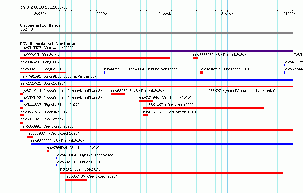Viewport: 303px width, 193px height.
Task: Click esv3595497 (1000GenomesConsortiumPhase3) label
Action: click(x=61, y=98)
